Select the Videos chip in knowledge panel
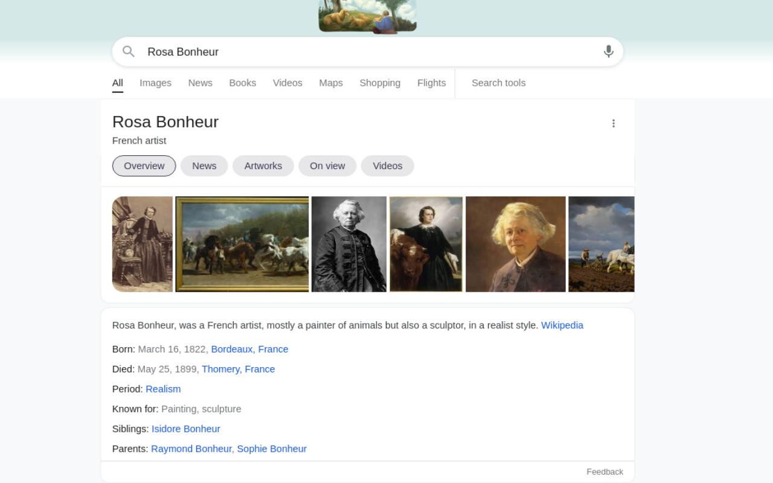The height and width of the screenshot is (483, 773). point(388,166)
